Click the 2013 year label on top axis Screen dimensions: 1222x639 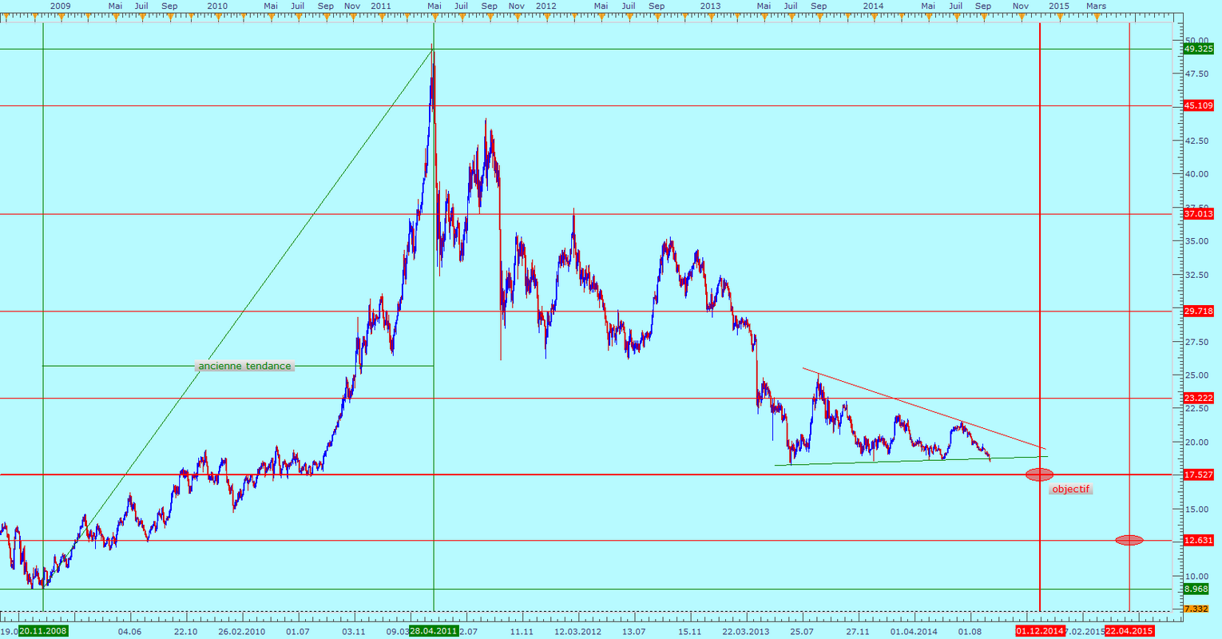click(x=710, y=6)
